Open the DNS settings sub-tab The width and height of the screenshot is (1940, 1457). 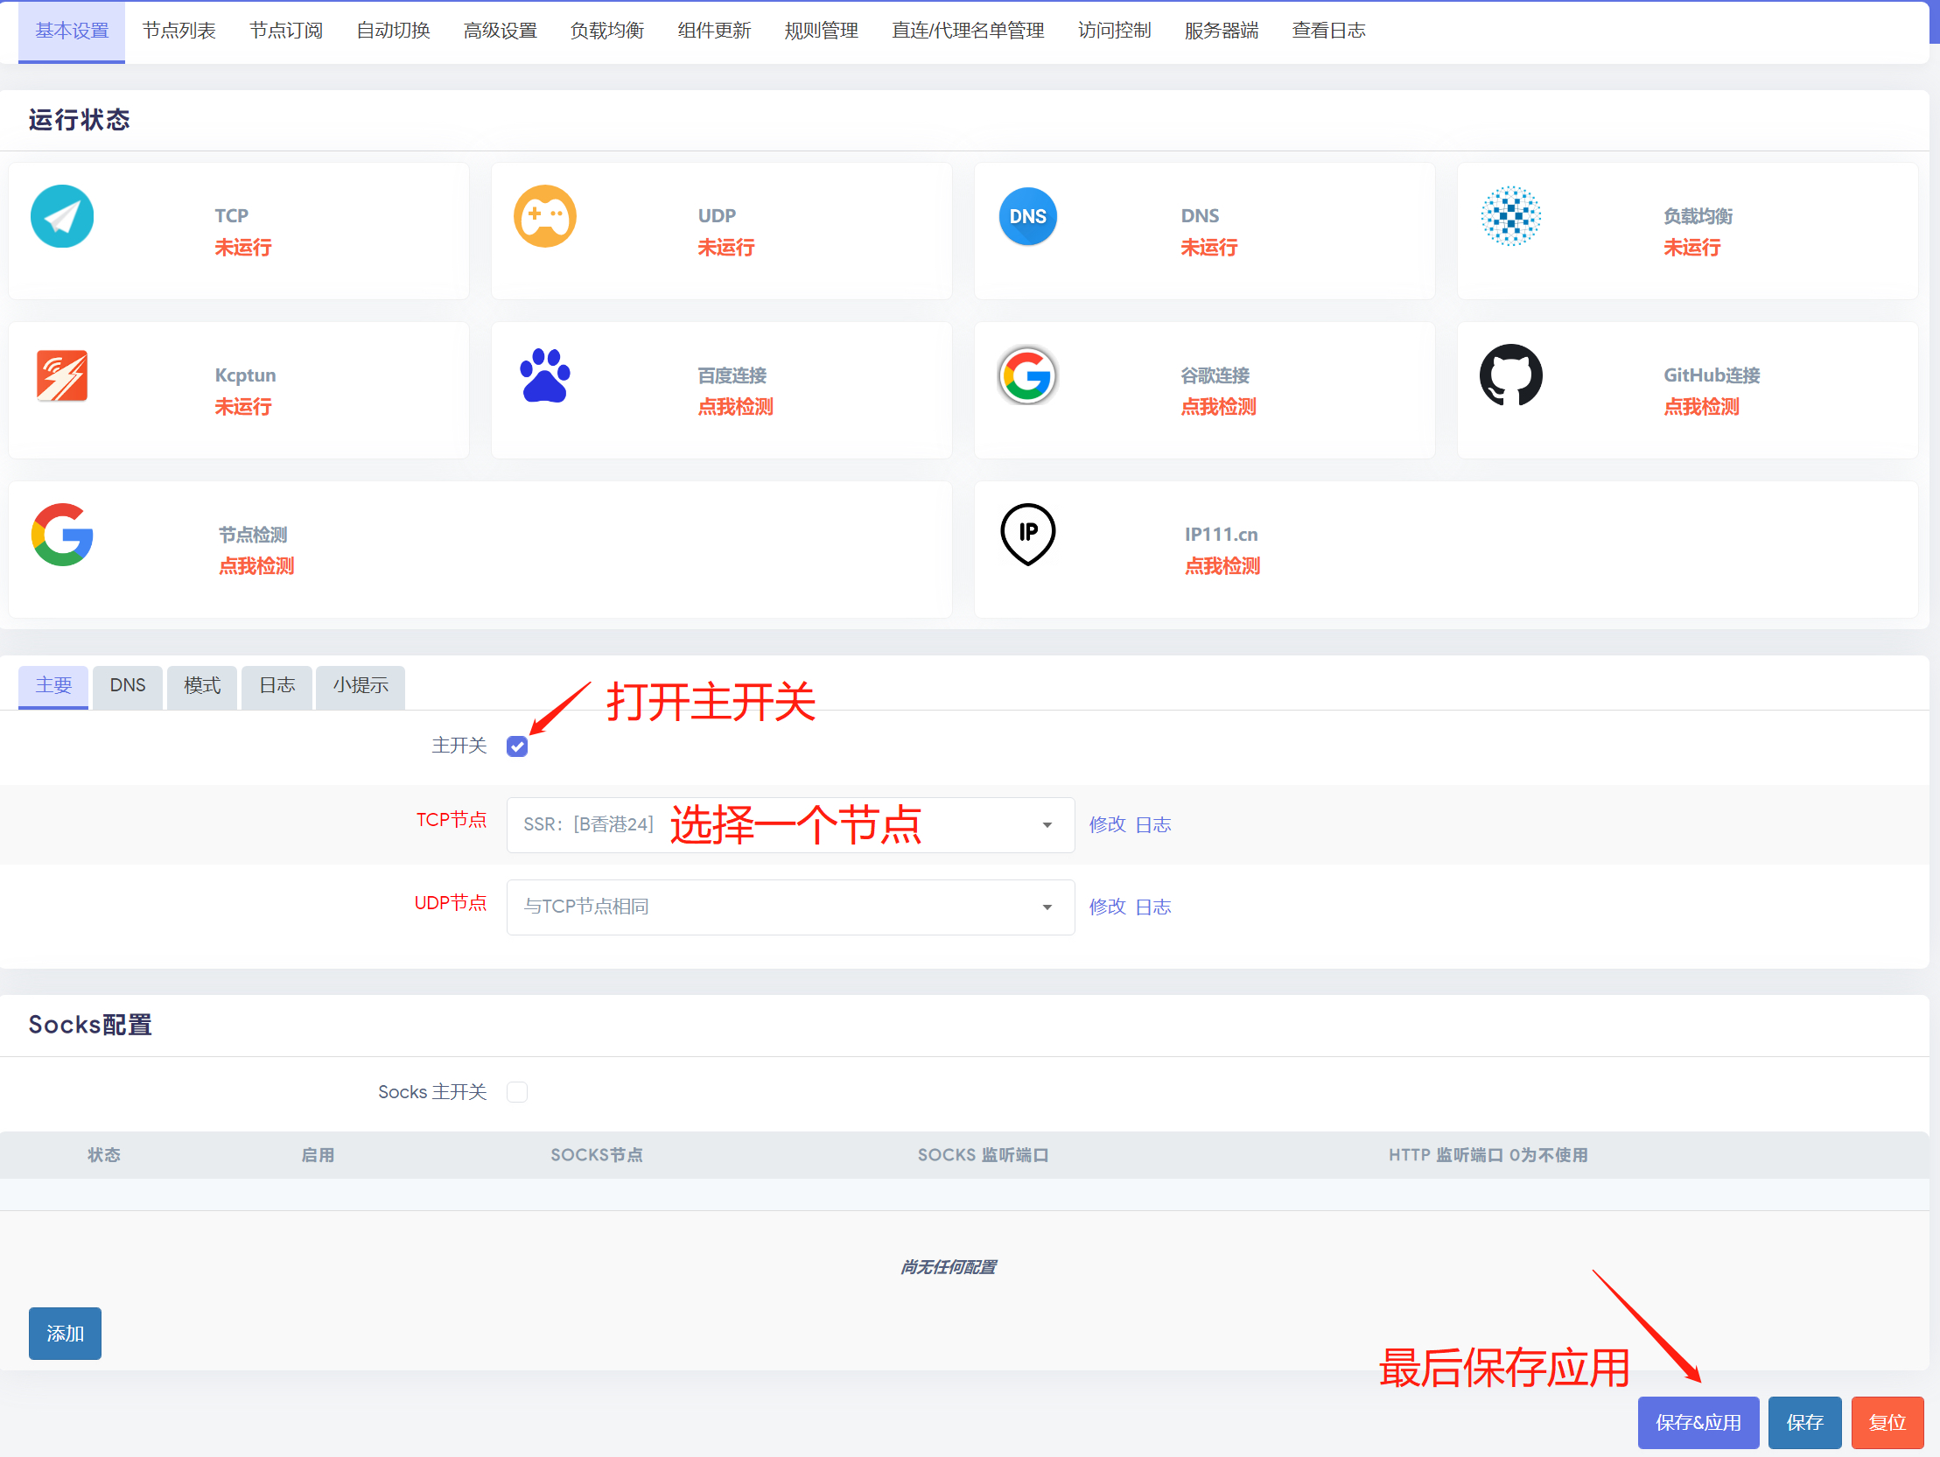click(127, 685)
